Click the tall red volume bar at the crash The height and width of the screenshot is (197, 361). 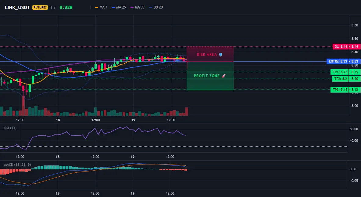tap(23, 106)
